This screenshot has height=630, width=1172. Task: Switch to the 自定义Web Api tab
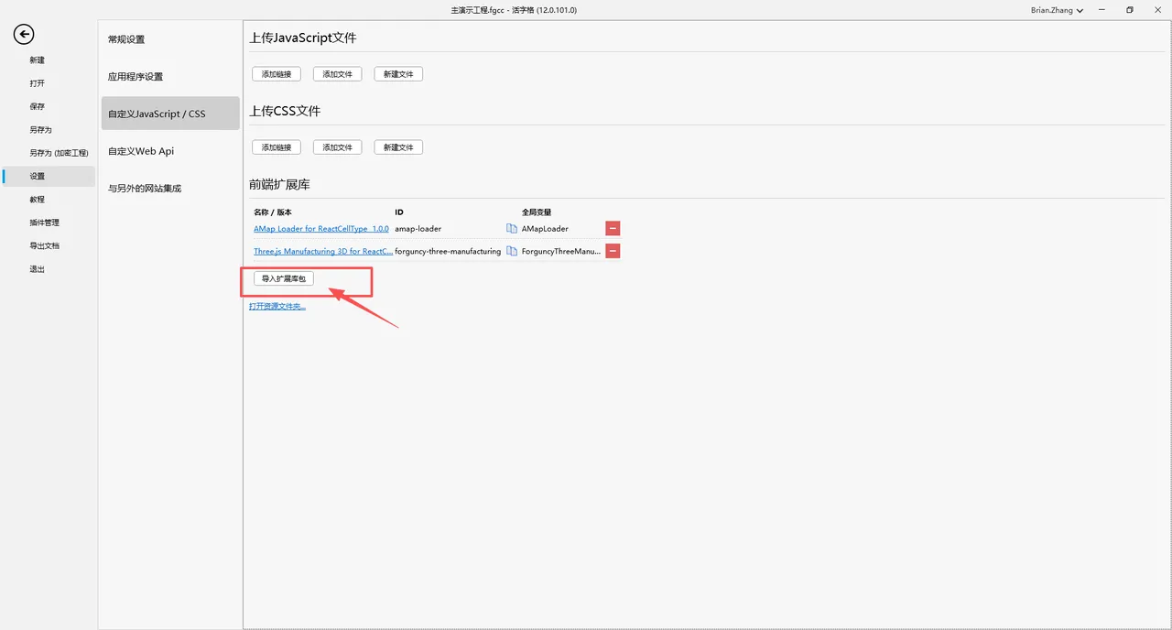pos(170,151)
